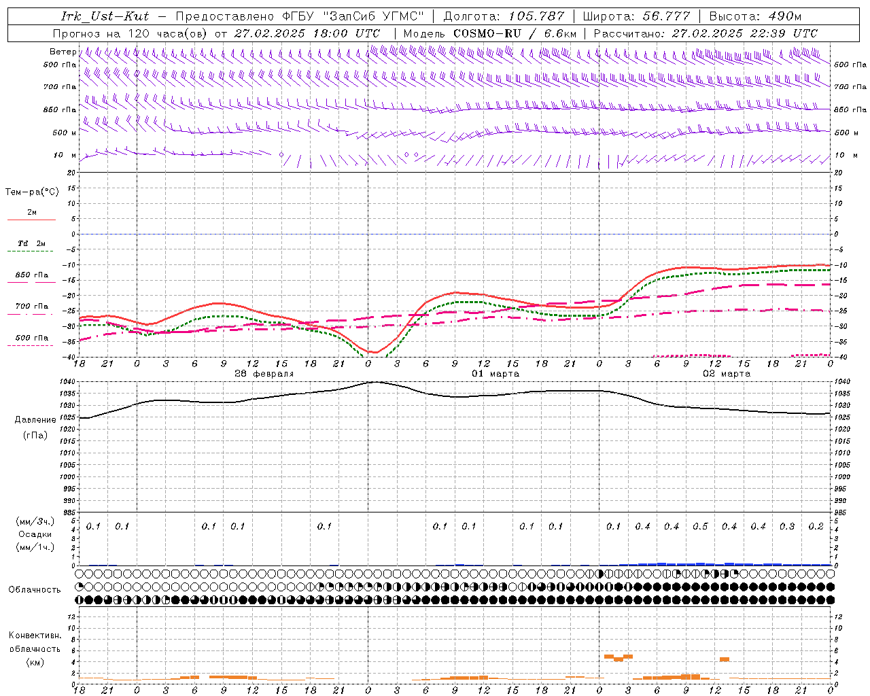The width and height of the screenshot is (870, 696).
Task: Click the 'Ветер' wind panel label
Action: [63, 52]
